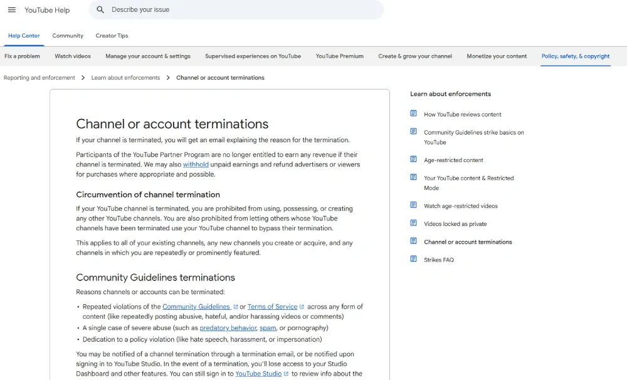Image resolution: width=627 pixels, height=380 pixels.
Task: Open Your YouTube content & Restricted Mode
Action: pyautogui.click(x=468, y=183)
